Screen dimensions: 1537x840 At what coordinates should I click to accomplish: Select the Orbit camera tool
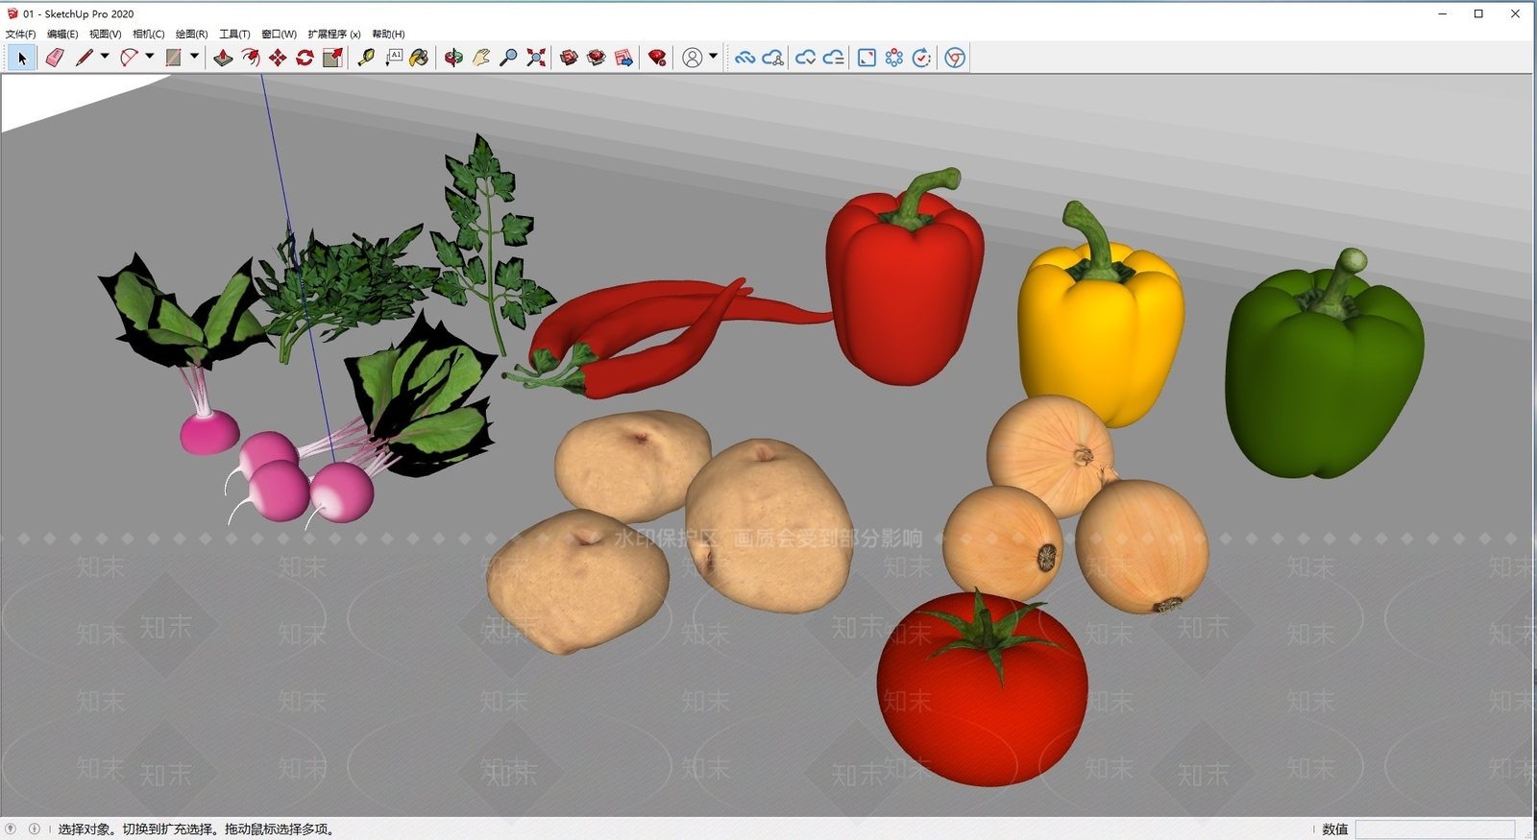[453, 59]
